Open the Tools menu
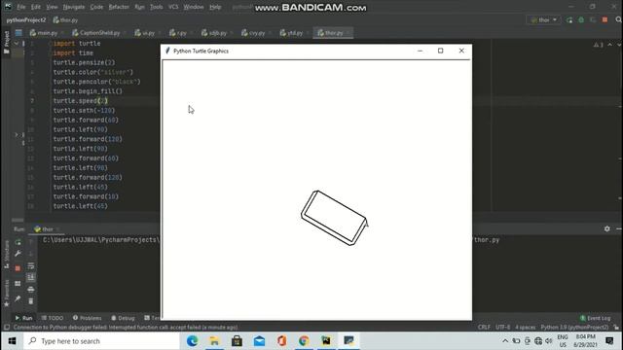This screenshot has height=350, width=623. click(156, 7)
